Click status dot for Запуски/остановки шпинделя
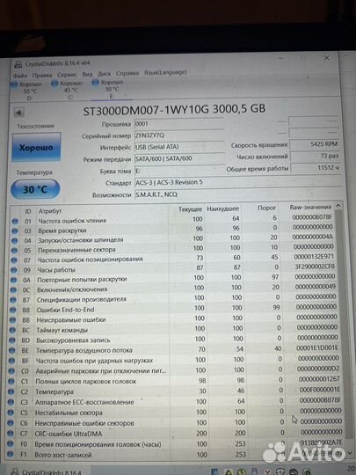Screen dimensions: 356x475 click(x=15, y=241)
